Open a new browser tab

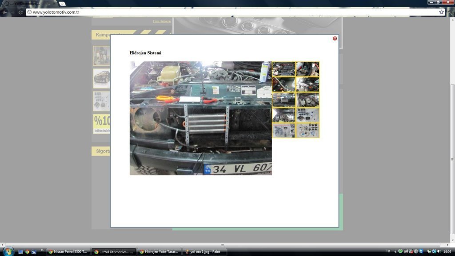coord(62,4)
